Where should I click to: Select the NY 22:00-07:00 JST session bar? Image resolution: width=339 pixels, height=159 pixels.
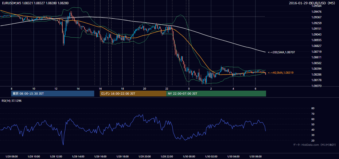(216, 94)
